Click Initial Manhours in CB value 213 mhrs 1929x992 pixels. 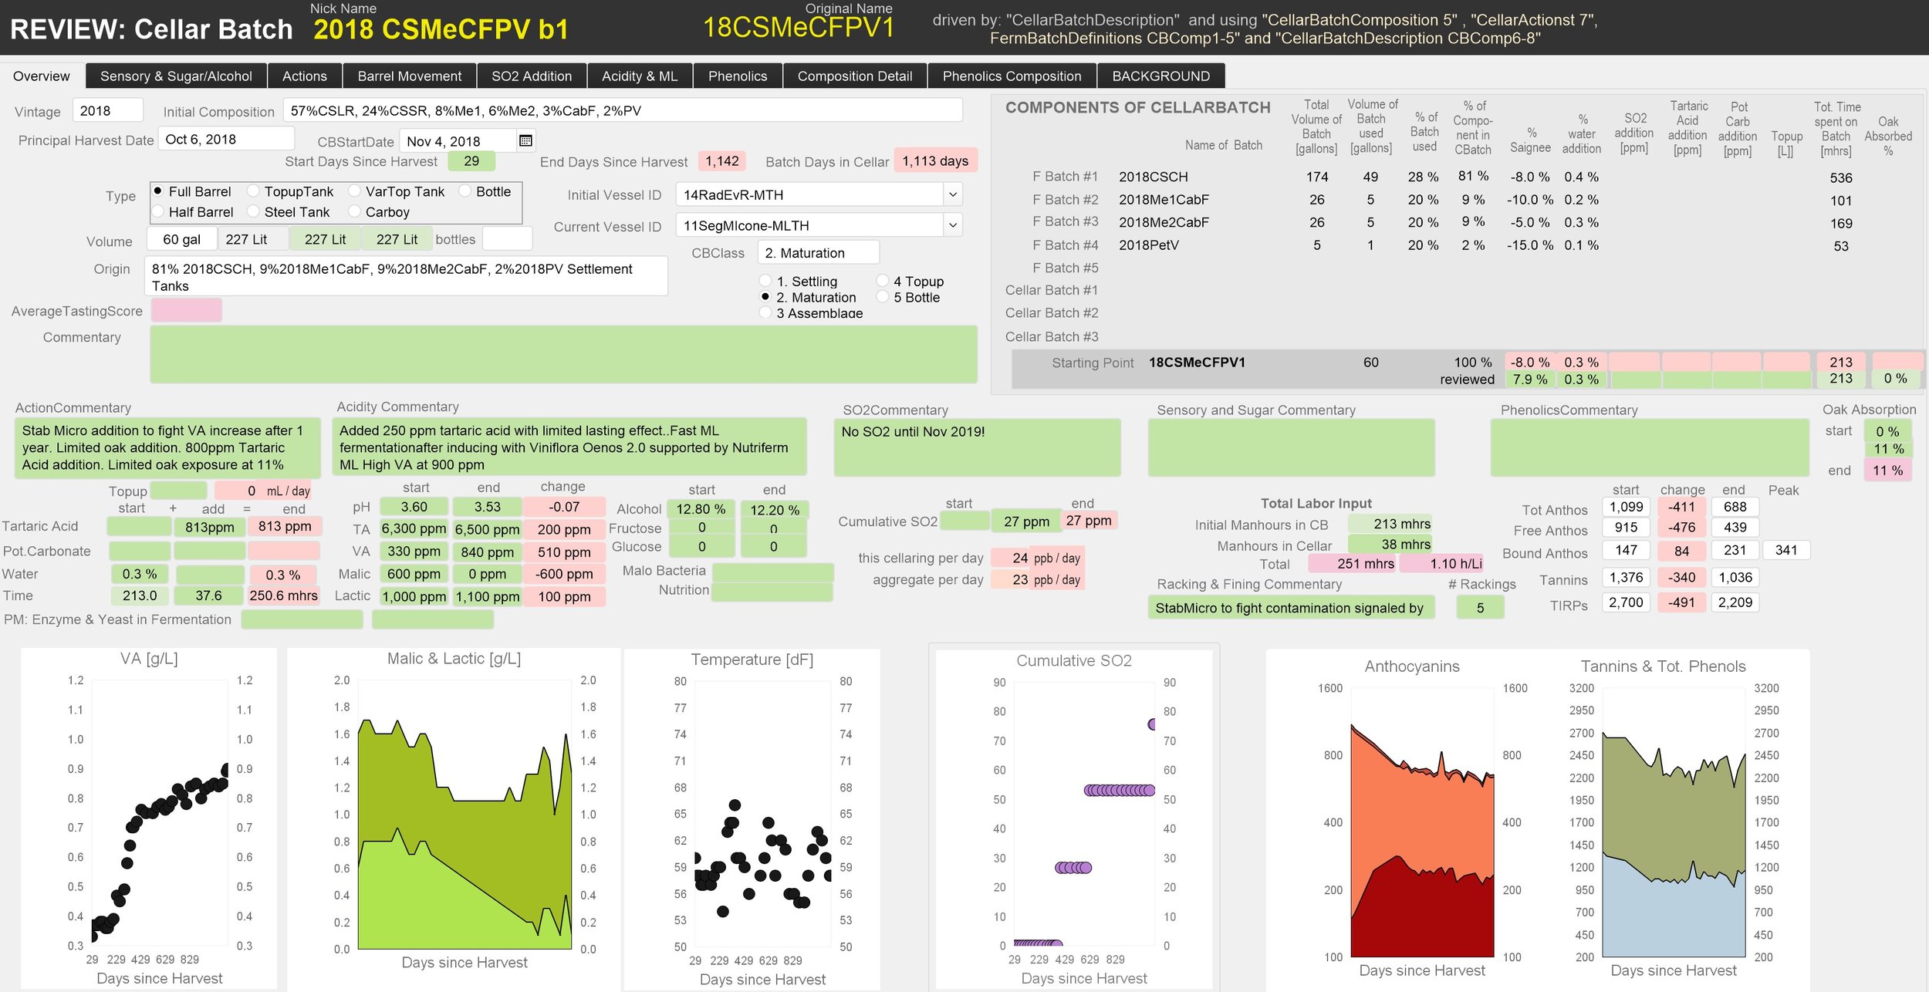coord(1390,524)
